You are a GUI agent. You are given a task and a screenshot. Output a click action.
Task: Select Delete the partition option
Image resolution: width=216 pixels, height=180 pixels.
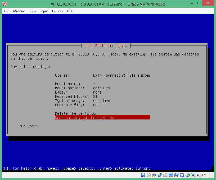pyautogui.click(x=76, y=113)
